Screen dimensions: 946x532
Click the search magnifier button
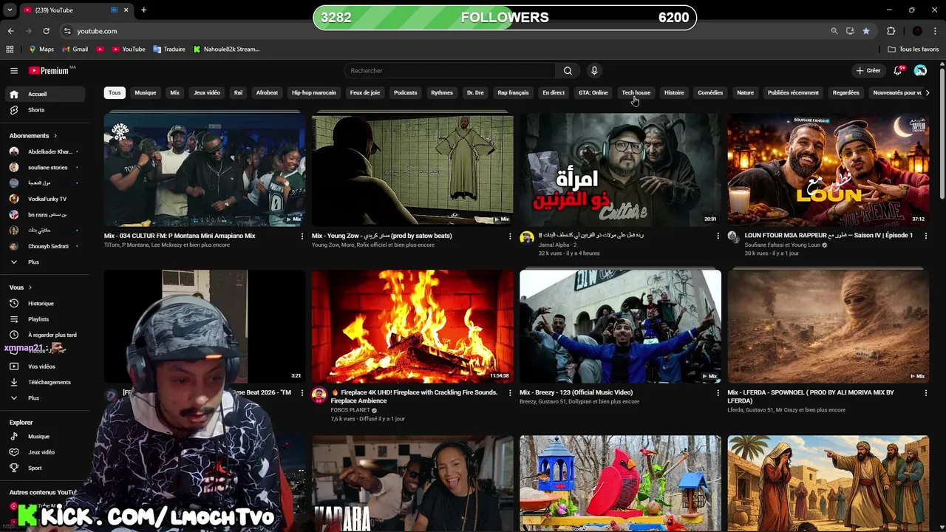[x=568, y=71]
